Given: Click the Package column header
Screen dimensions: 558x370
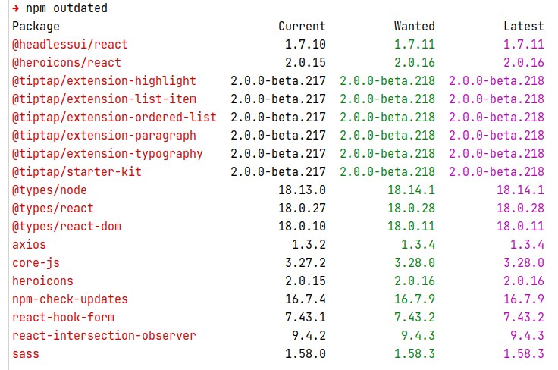Looking at the screenshot, I should click(36, 27).
